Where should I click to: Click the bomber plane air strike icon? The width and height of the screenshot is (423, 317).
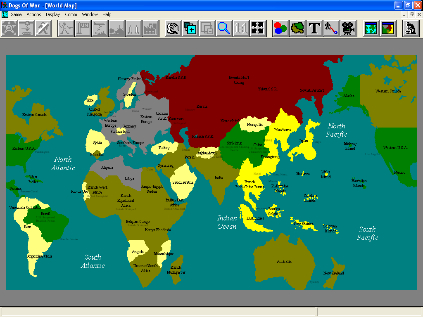click(100, 28)
